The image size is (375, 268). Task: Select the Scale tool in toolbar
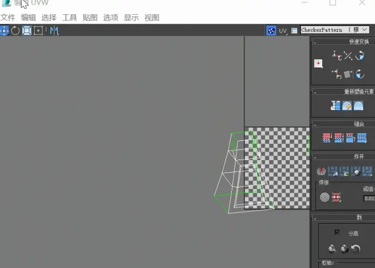(27, 30)
